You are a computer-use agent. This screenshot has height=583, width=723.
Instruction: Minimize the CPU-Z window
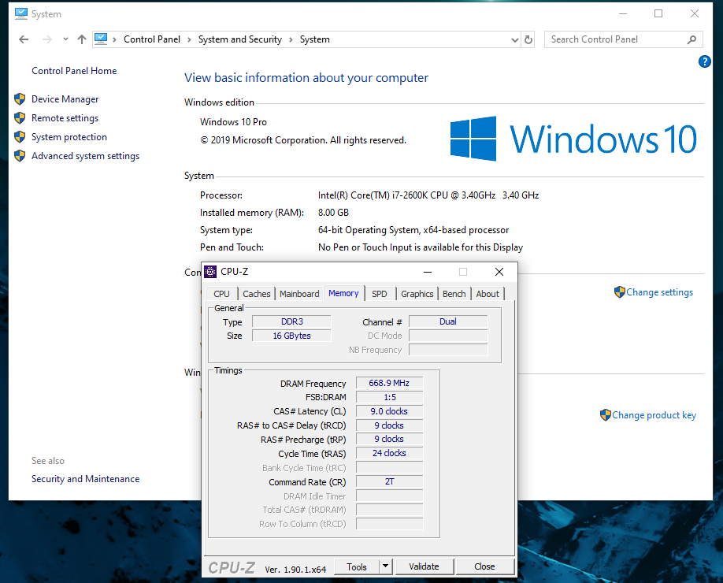[428, 272]
